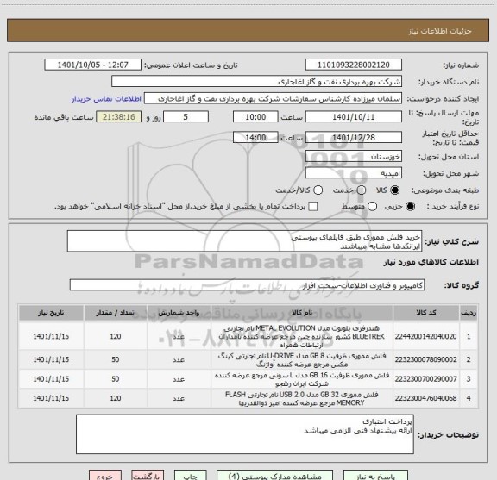Click need date 1401/11/15 in row 1
The width and height of the screenshot is (497, 480).
(x=51, y=336)
